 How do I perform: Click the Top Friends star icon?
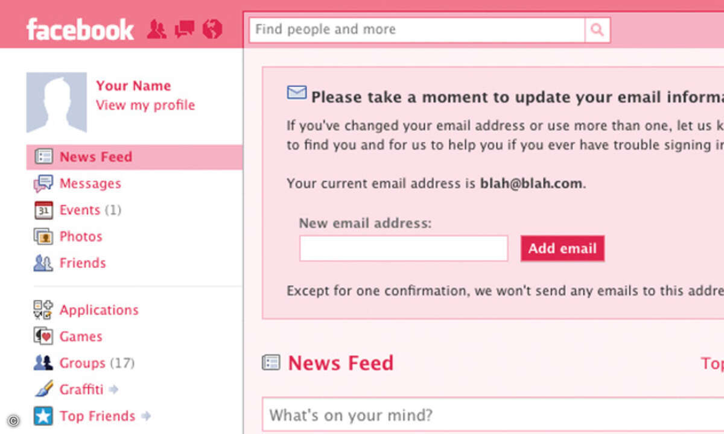[43, 416]
